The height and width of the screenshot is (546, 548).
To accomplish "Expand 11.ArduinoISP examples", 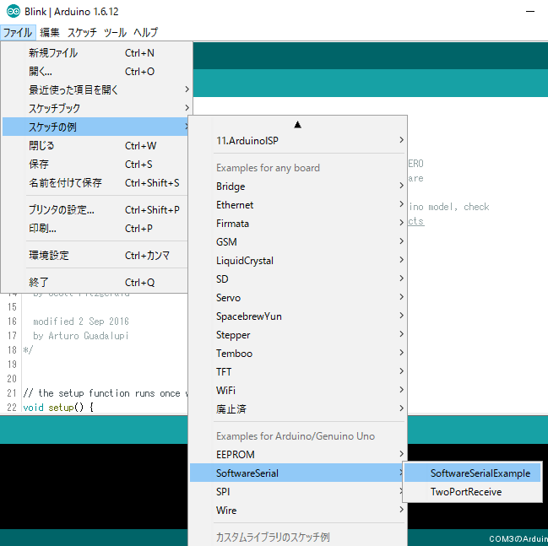I will click(x=298, y=141).
